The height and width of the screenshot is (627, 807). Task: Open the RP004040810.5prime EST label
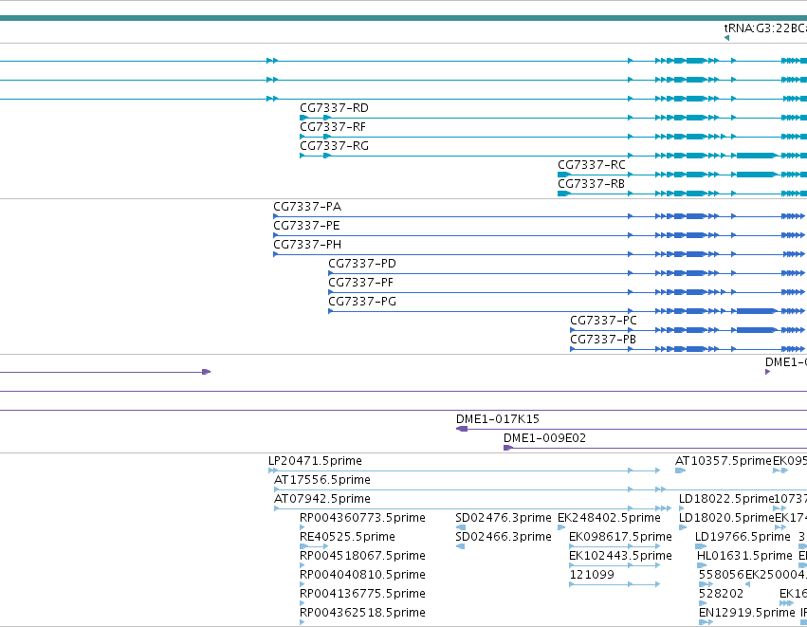362,575
